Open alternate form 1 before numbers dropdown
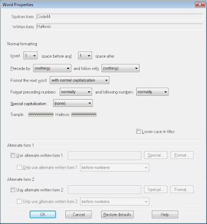207x224 pixels. pos(114,167)
